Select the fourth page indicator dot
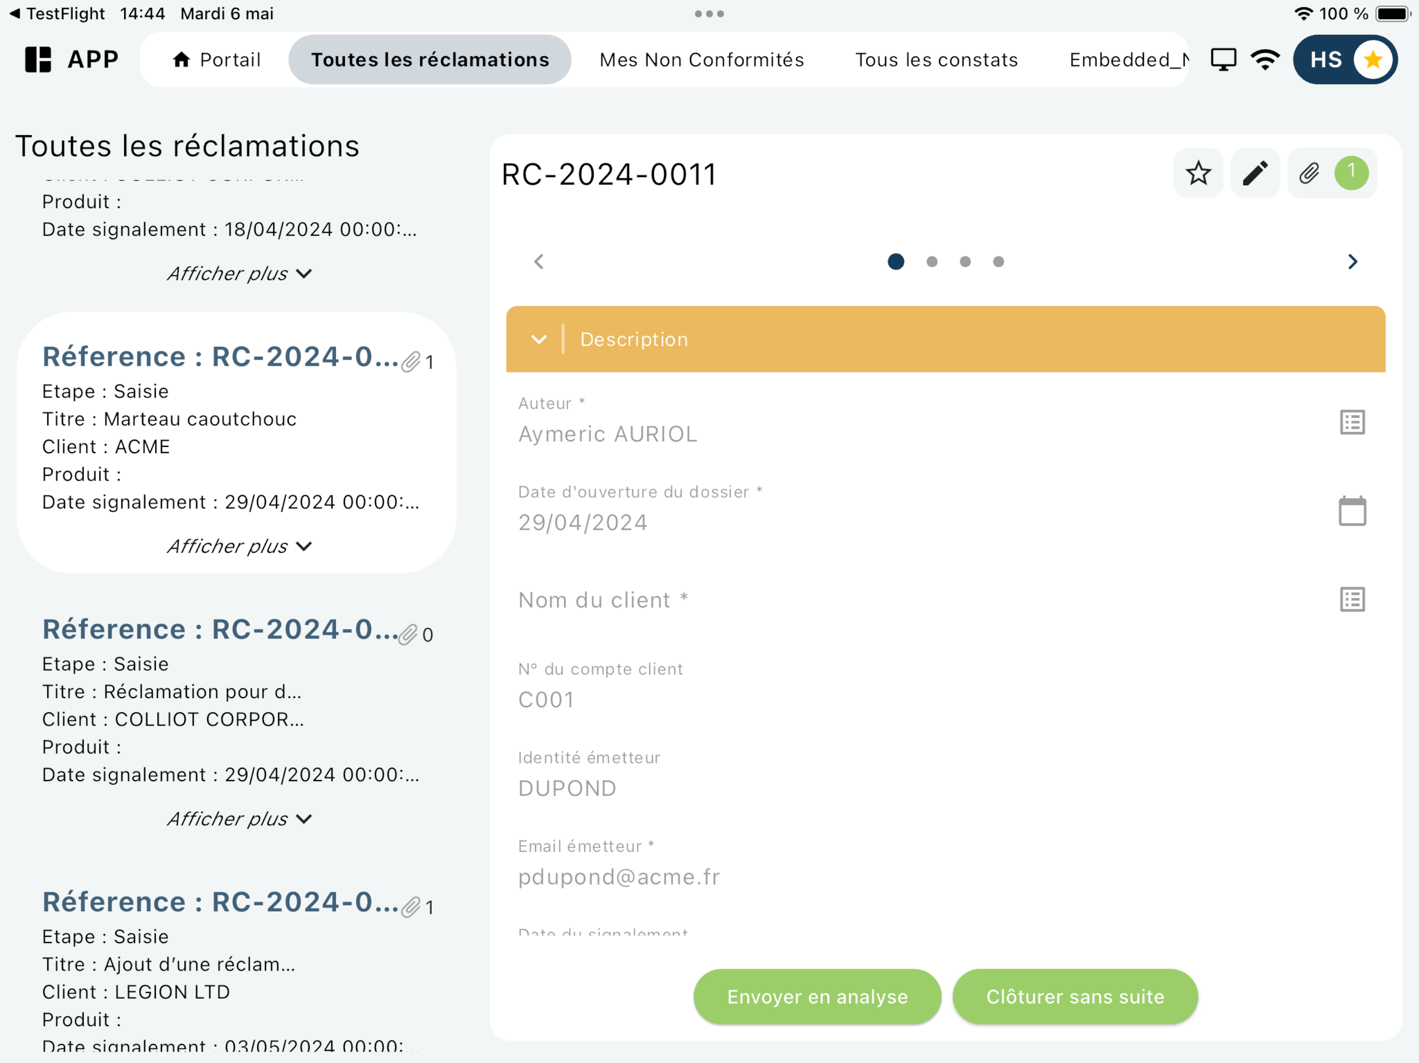 click(x=998, y=262)
